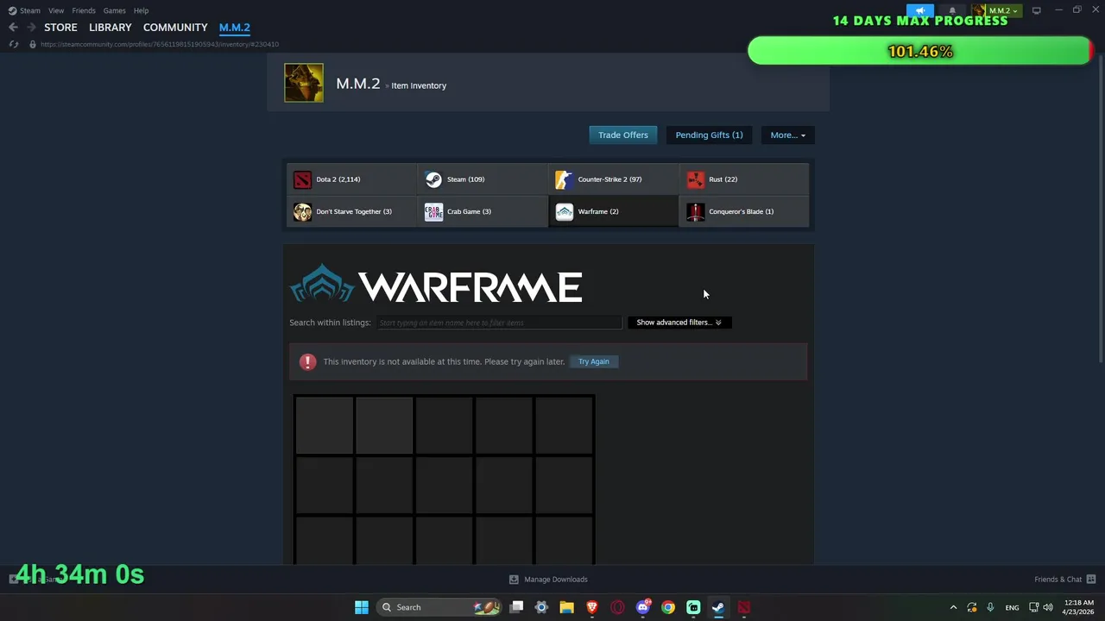Click the red error alert icon

coord(307,361)
